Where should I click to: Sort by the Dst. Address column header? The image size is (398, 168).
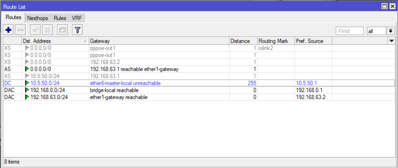tap(55, 41)
